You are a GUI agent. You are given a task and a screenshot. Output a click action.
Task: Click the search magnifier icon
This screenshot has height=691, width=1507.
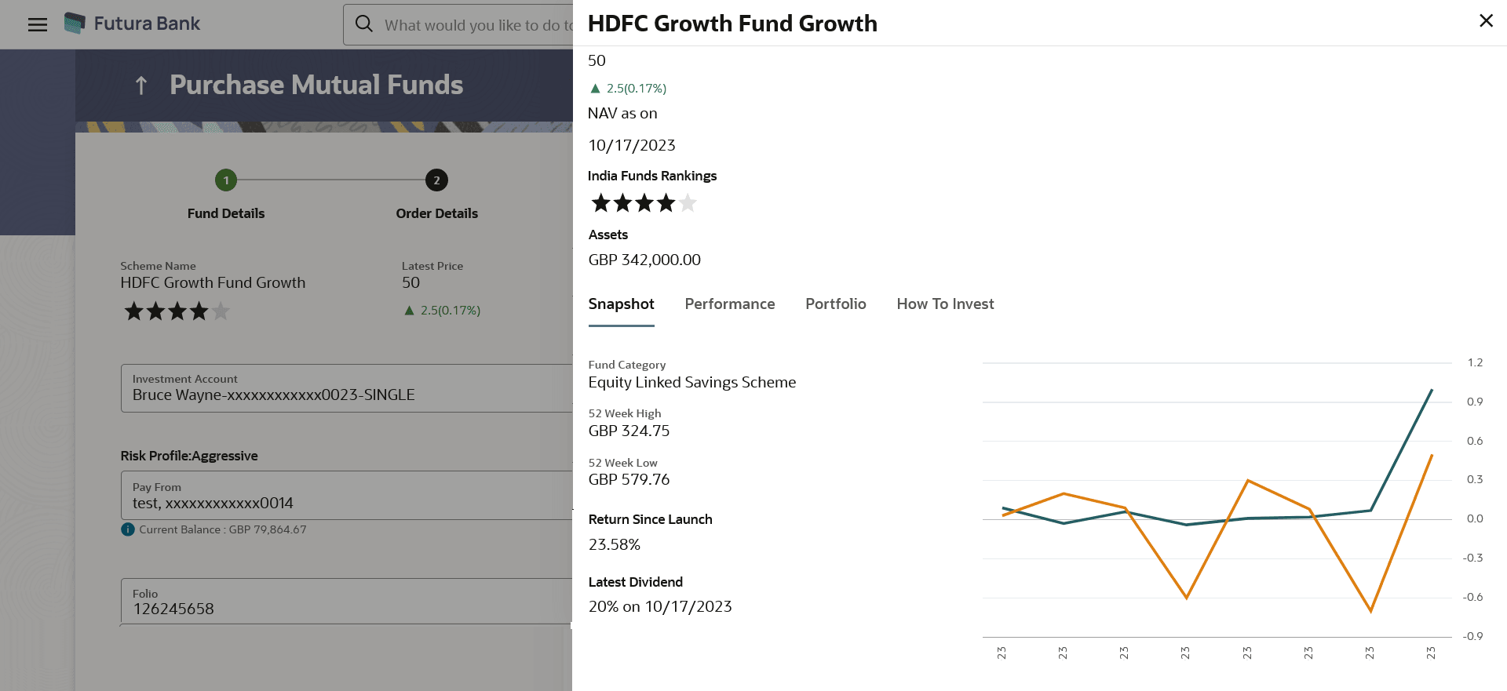(x=364, y=24)
